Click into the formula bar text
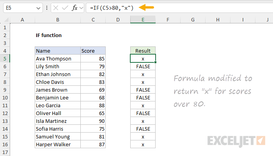 [x=112, y=8]
